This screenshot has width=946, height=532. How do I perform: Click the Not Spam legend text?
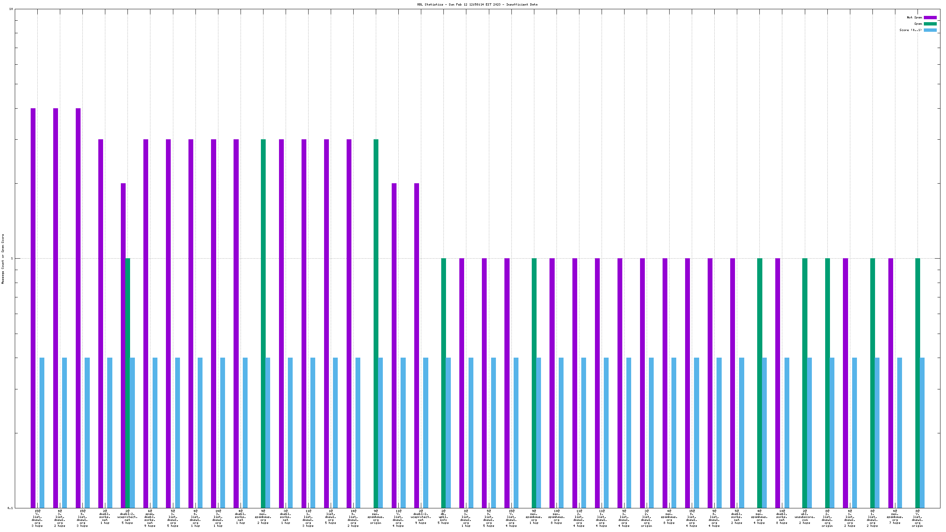point(914,17)
